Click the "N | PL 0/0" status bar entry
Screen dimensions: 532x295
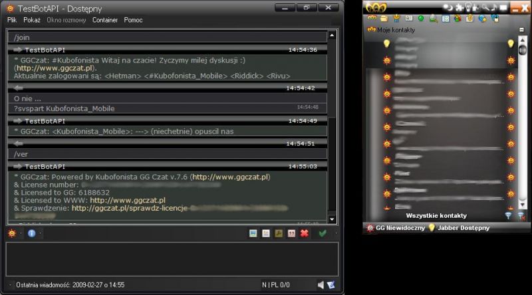click(x=276, y=285)
